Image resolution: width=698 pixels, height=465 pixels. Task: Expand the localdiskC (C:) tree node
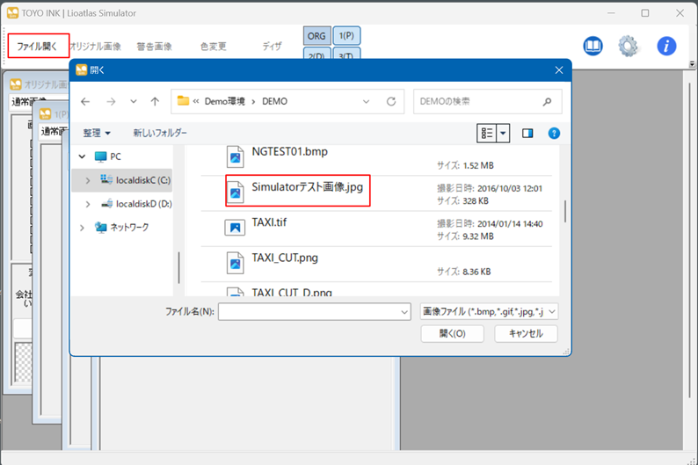(87, 179)
